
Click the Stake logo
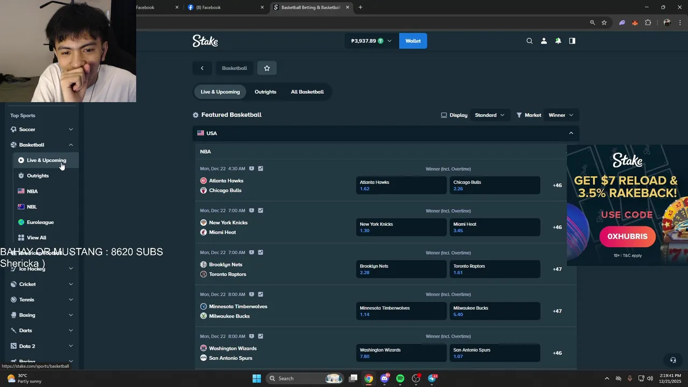(205, 41)
